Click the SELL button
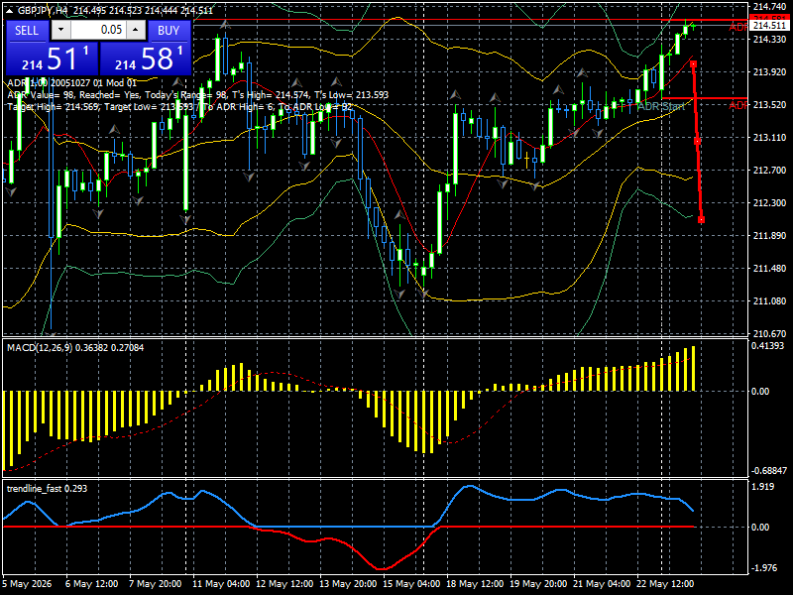 click(28, 31)
